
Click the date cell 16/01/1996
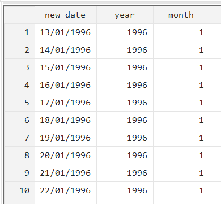pyautogui.click(x=66, y=85)
